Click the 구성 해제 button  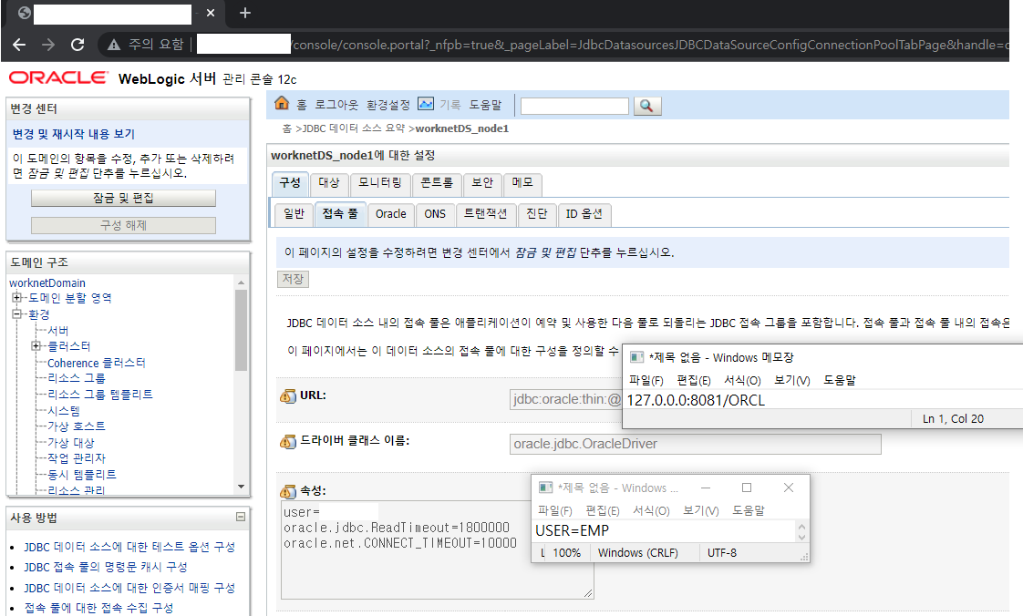click(123, 226)
